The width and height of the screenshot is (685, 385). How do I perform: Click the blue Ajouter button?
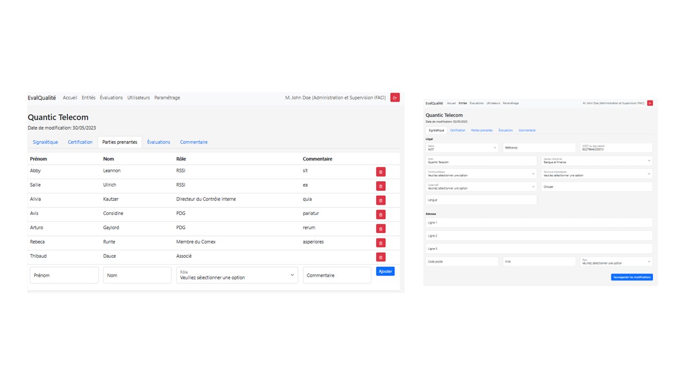click(385, 272)
